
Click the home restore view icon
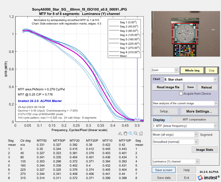[141, 134]
